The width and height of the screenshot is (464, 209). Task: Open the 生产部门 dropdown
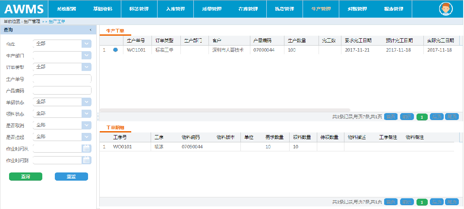(x=86, y=55)
